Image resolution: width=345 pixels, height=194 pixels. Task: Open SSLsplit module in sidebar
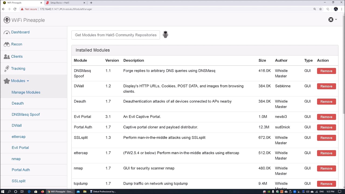pos(19,181)
